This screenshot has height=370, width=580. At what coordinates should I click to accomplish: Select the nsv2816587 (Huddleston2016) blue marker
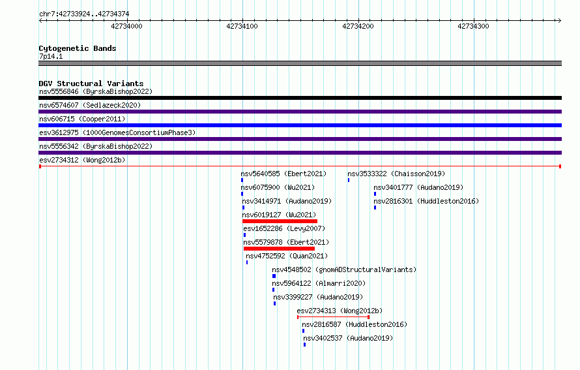pos(303,331)
